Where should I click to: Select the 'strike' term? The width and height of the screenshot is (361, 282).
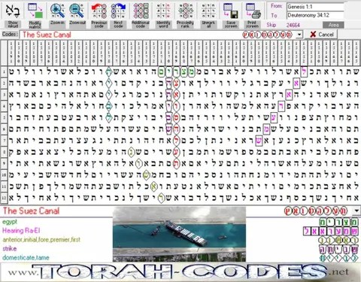(x=10, y=249)
